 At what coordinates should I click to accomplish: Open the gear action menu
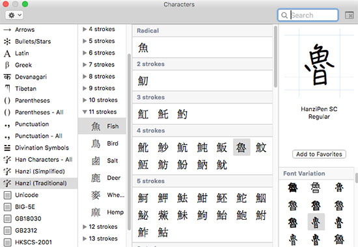tap(14, 16)
